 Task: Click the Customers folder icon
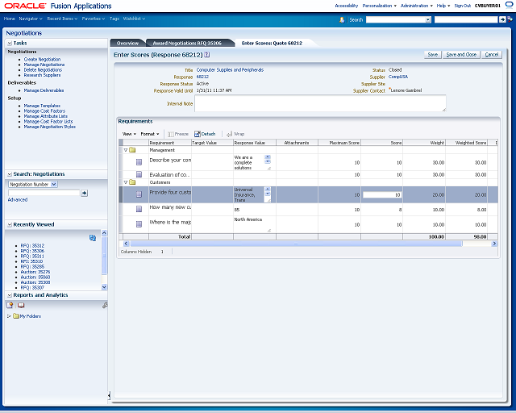point(132,182)
